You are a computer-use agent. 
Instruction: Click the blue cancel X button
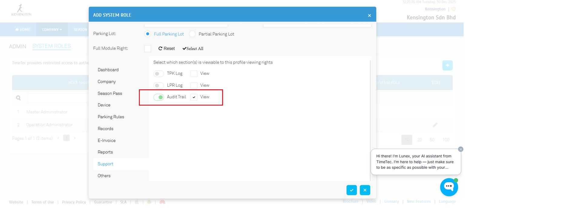click(x=365, y=190)
